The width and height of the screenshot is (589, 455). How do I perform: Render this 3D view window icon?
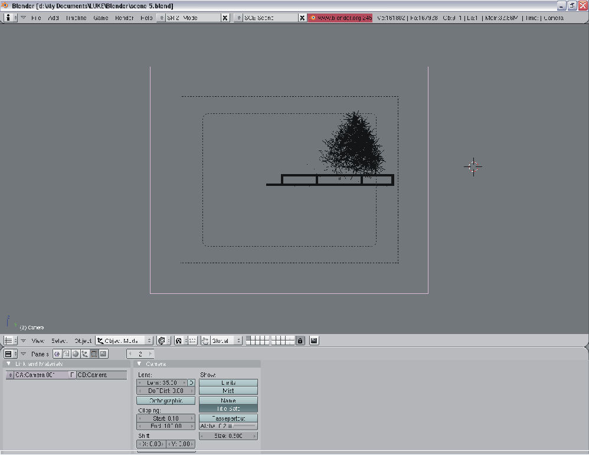pyautogui.click(x=314, y=341)
